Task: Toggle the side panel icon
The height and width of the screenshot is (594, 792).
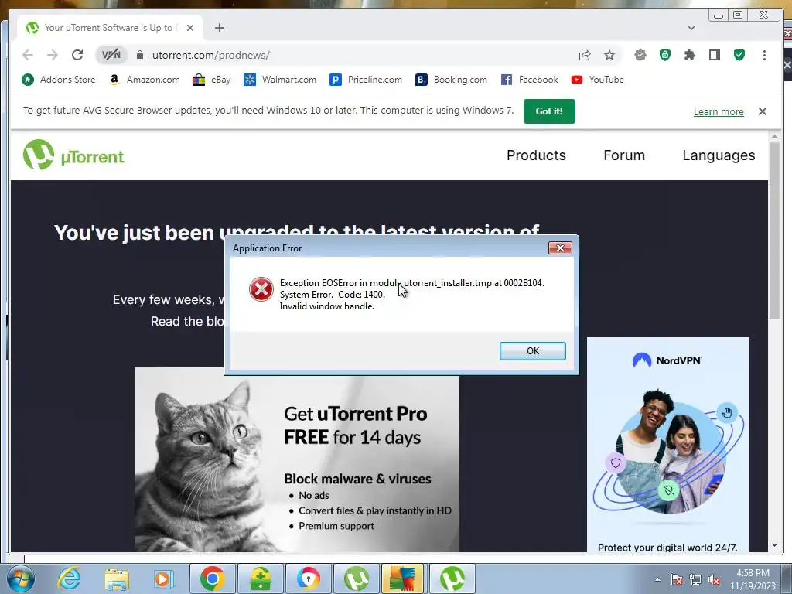Action: (714, 55)
